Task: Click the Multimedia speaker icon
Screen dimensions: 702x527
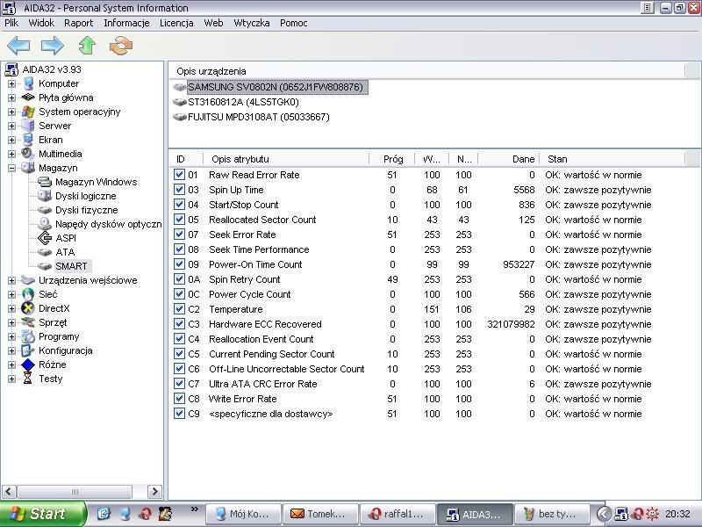Action: [x=28, y=154]
